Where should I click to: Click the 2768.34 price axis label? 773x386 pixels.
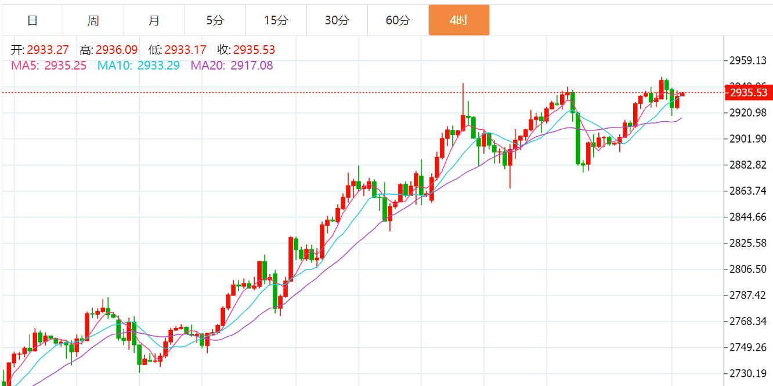[x=748, y=321]
